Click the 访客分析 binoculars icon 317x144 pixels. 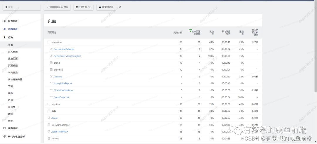point(5,29)
